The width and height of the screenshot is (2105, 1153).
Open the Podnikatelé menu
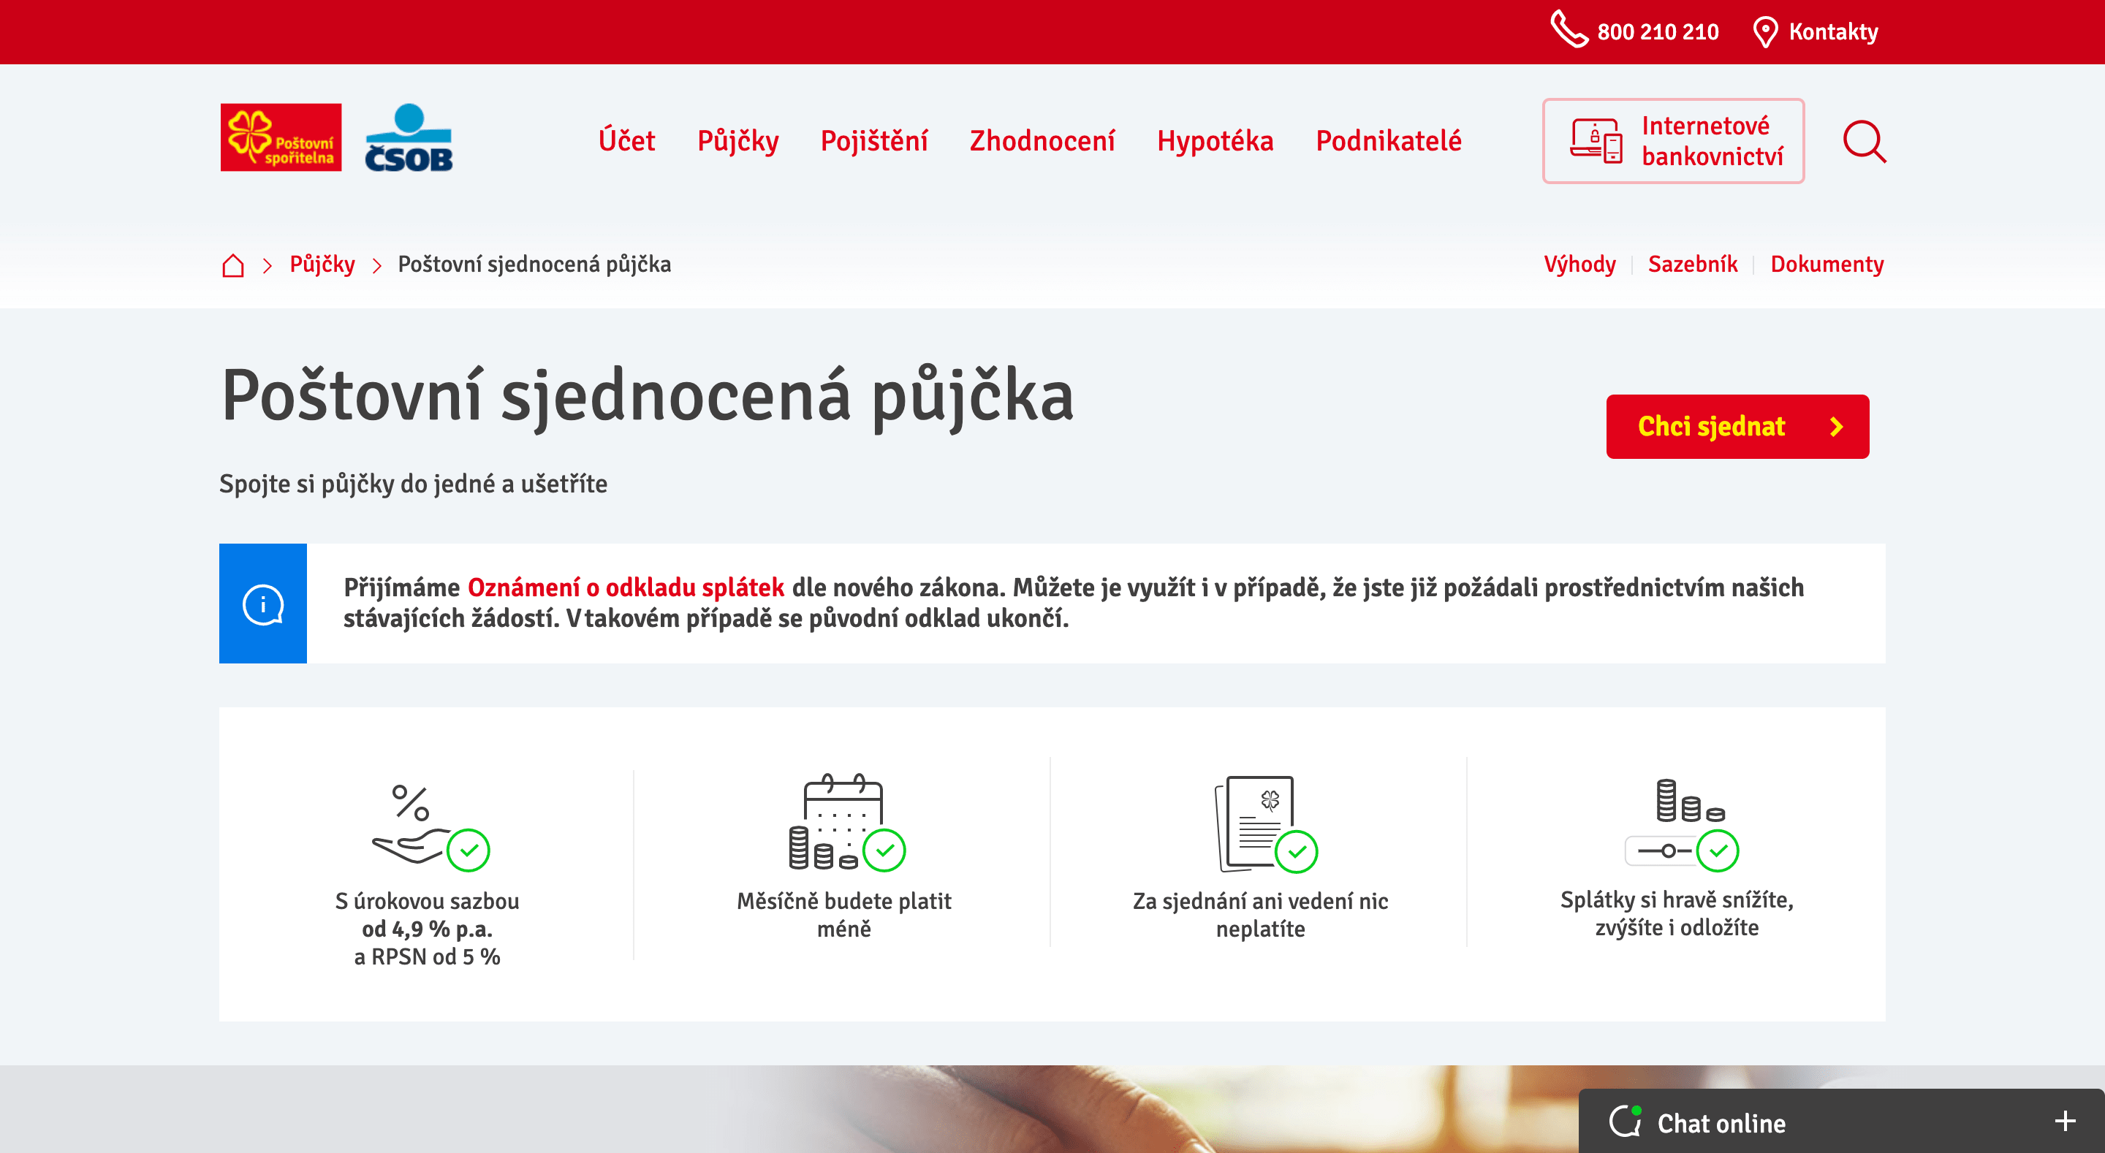(1389, 140)
